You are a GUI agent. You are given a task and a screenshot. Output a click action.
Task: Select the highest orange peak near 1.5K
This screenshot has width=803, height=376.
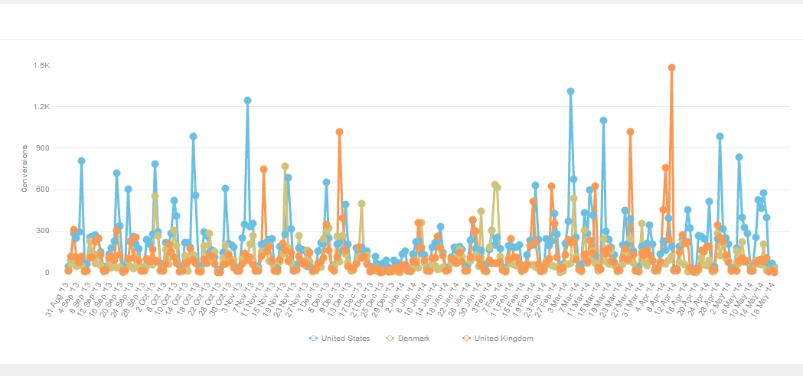tap(671, 67)
